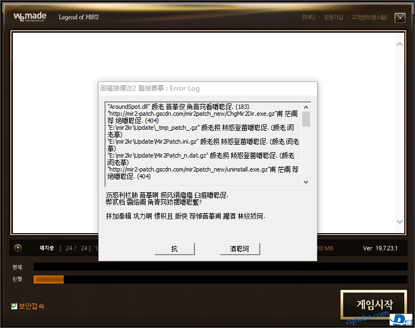Screen dimensions: 415x328
Task: Click the AroundSpot.dll error line
Action: 178,107
